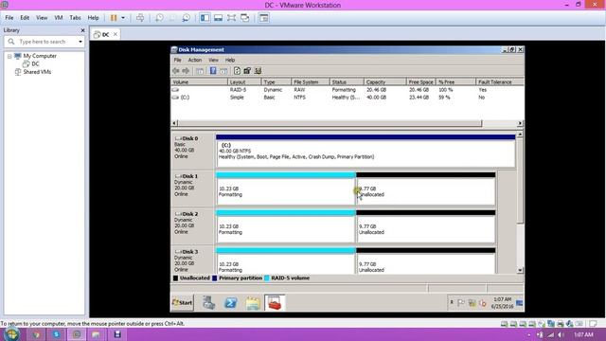Sort by the Fault Tolerance column header

pos(499,82)
